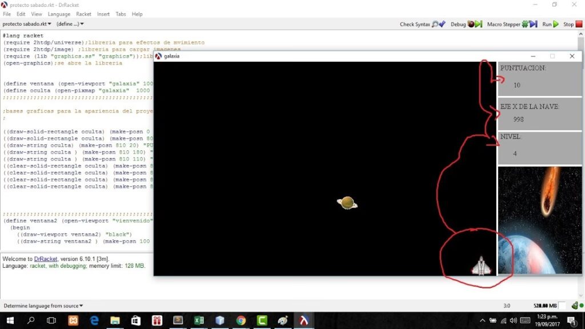Click the garbage collection icon in status bar
The image size is (585, 329).
pos(574,306)
